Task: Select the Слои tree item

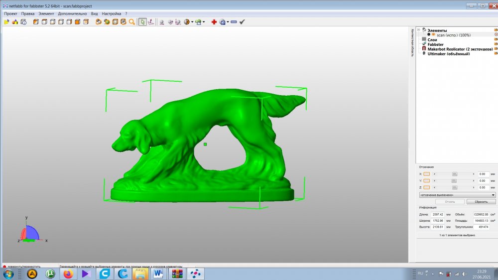Action: (x=432, y=40)
